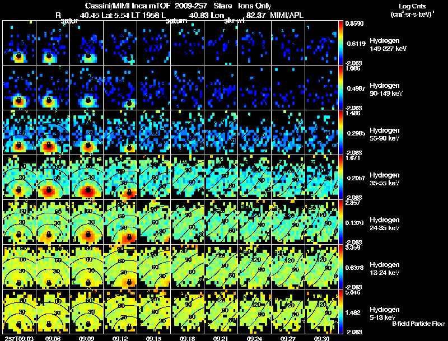Click the color bar beside Hydrogen 149-227 keV
Viewport: 448px width, 341px height.
[340, 43]
